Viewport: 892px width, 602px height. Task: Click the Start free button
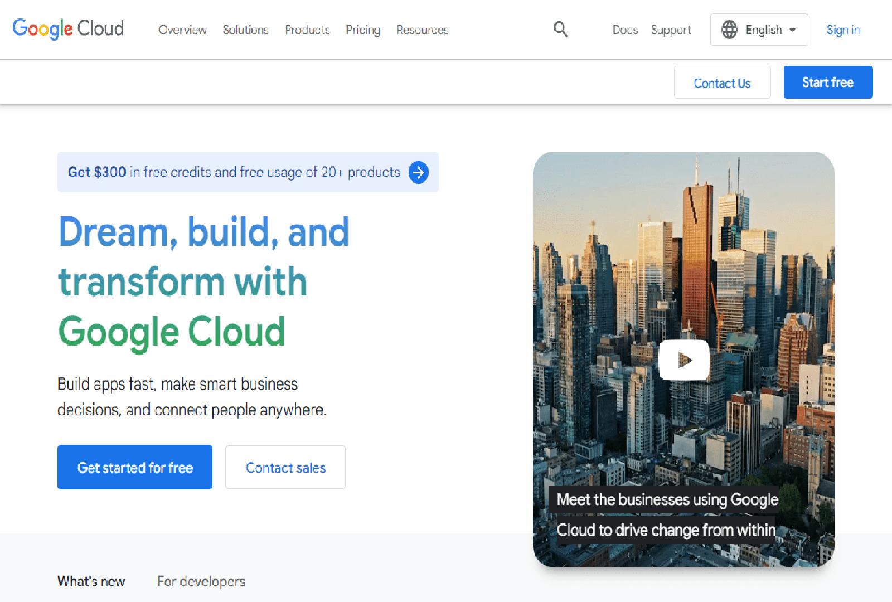[x=828, y=82]
